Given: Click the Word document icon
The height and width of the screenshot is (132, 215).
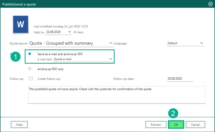Looking at the screenshot, I should point(21,24).
